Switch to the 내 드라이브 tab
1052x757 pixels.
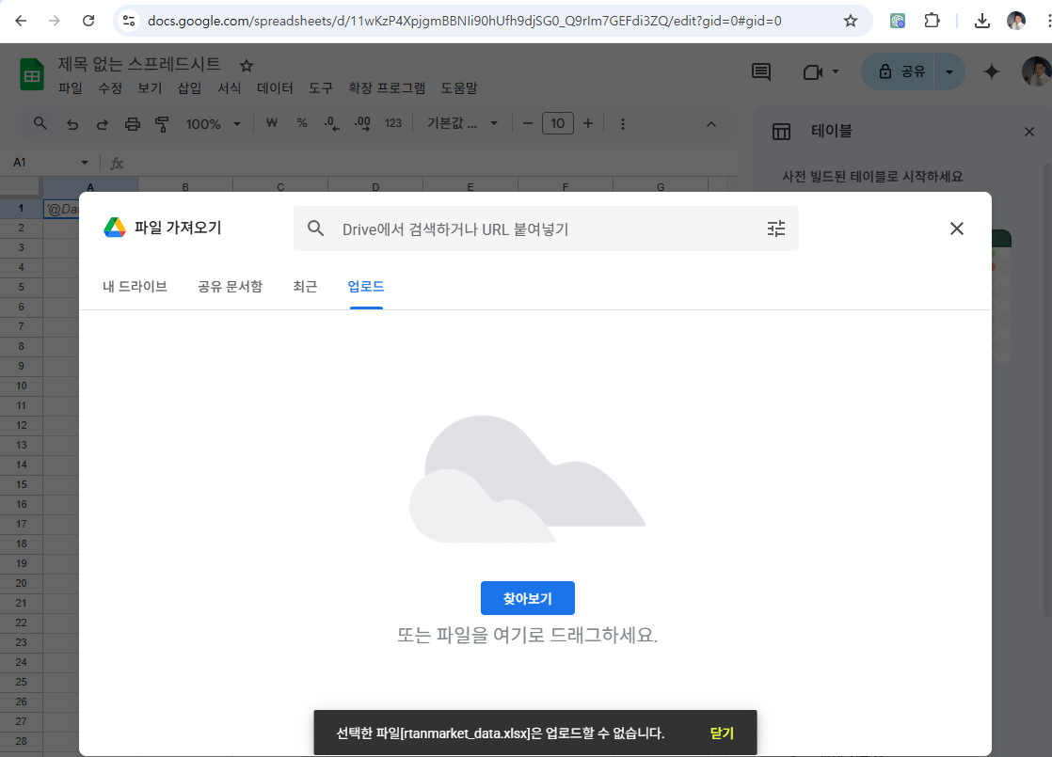coord(135,286)
